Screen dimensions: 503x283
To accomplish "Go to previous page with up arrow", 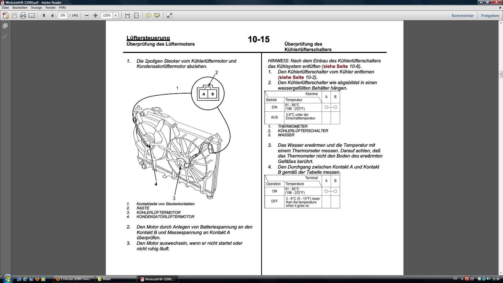I will pyautogui.click(x=44, y=15).
